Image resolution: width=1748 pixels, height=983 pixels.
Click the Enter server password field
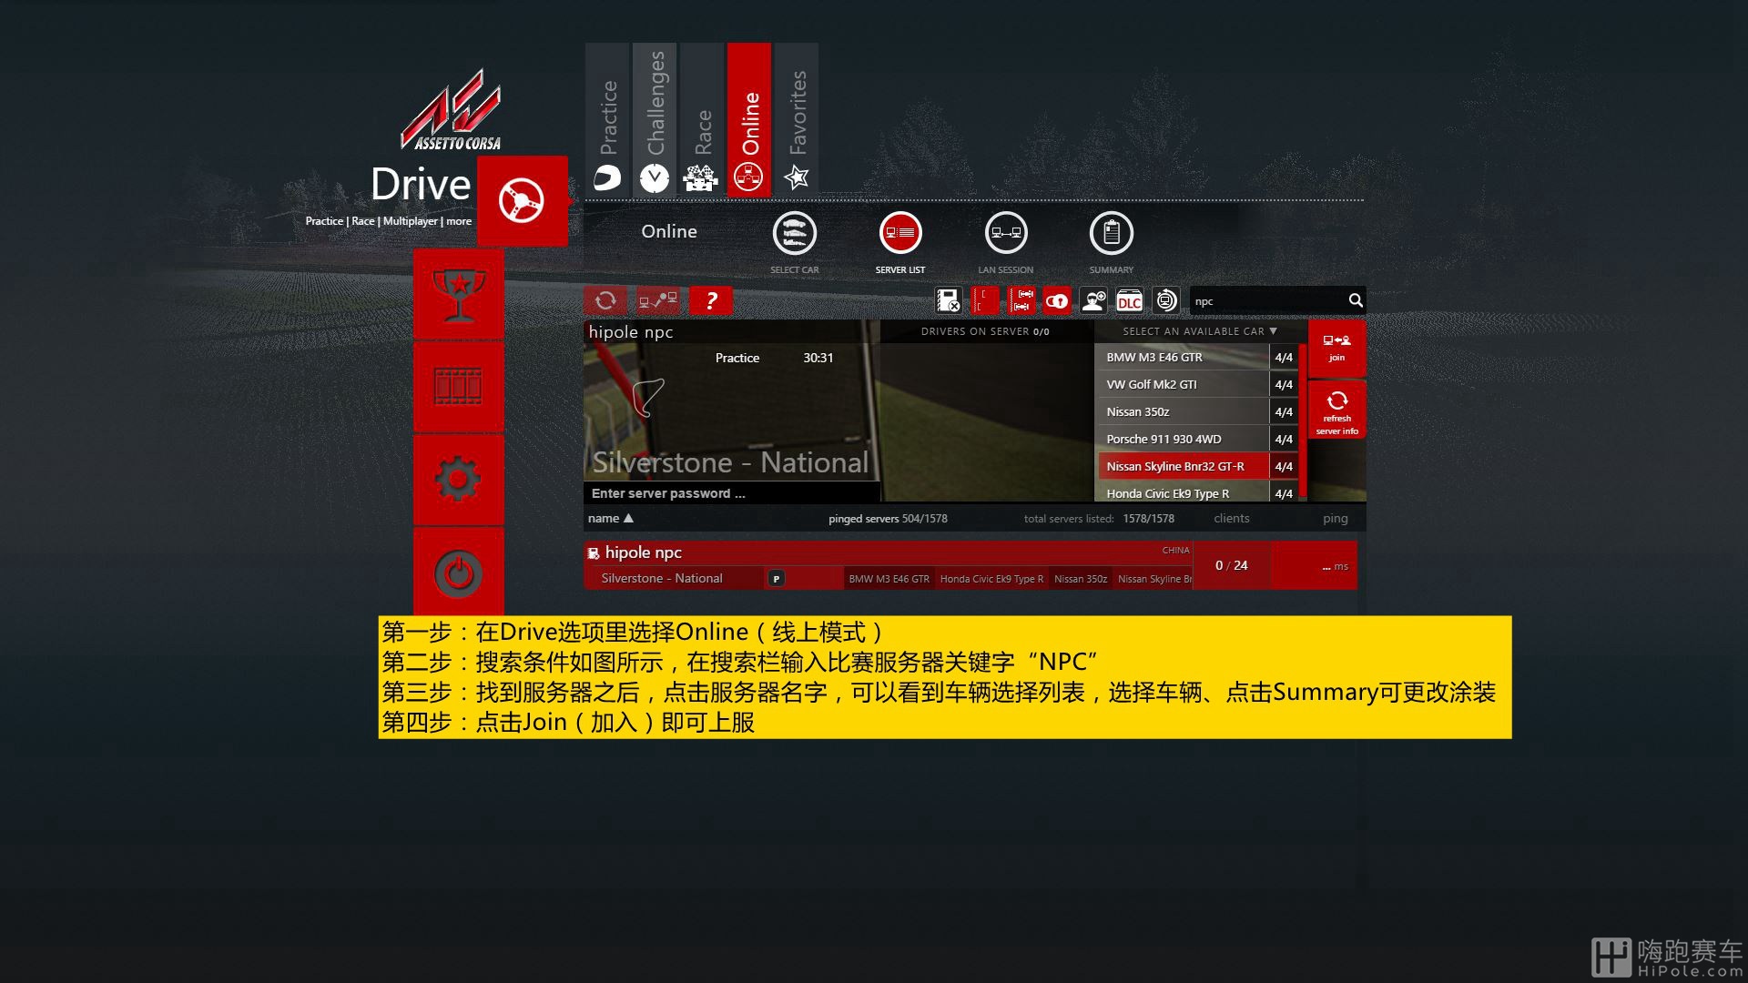731,493
